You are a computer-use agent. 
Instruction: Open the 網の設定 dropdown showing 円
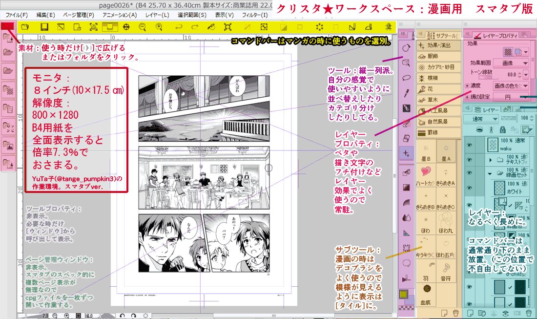pos(511,97)
